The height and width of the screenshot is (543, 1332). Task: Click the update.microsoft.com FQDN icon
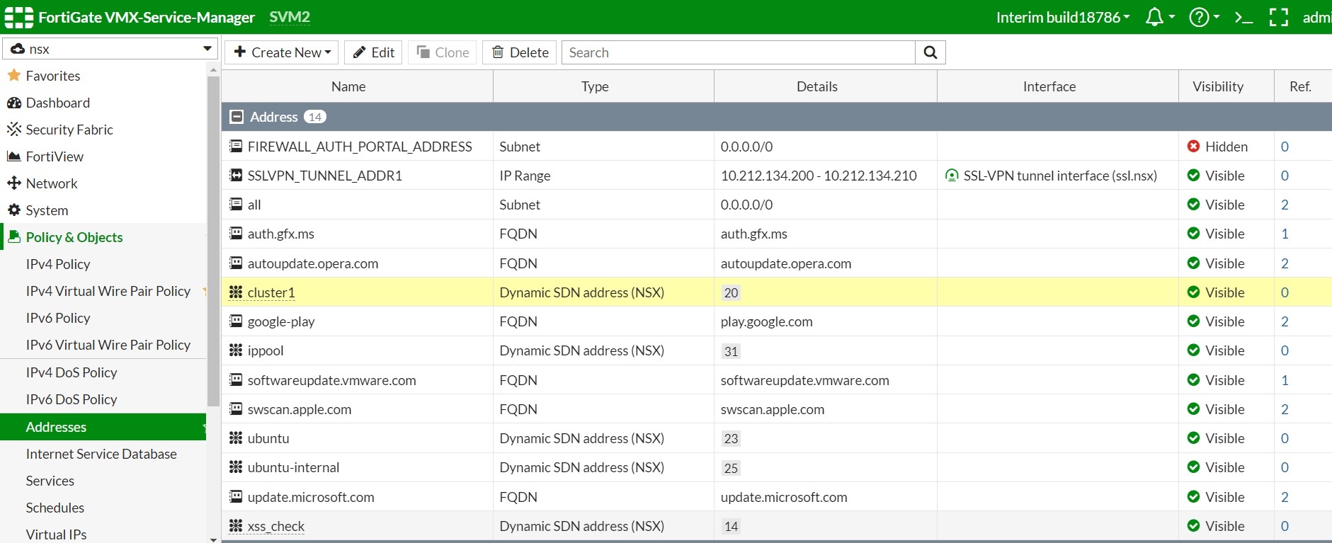click(x=236, y=497)
